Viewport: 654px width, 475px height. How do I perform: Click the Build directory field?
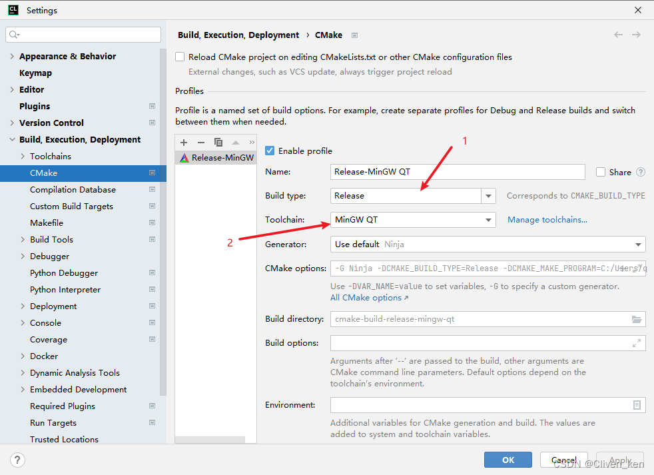click(488, 319)
